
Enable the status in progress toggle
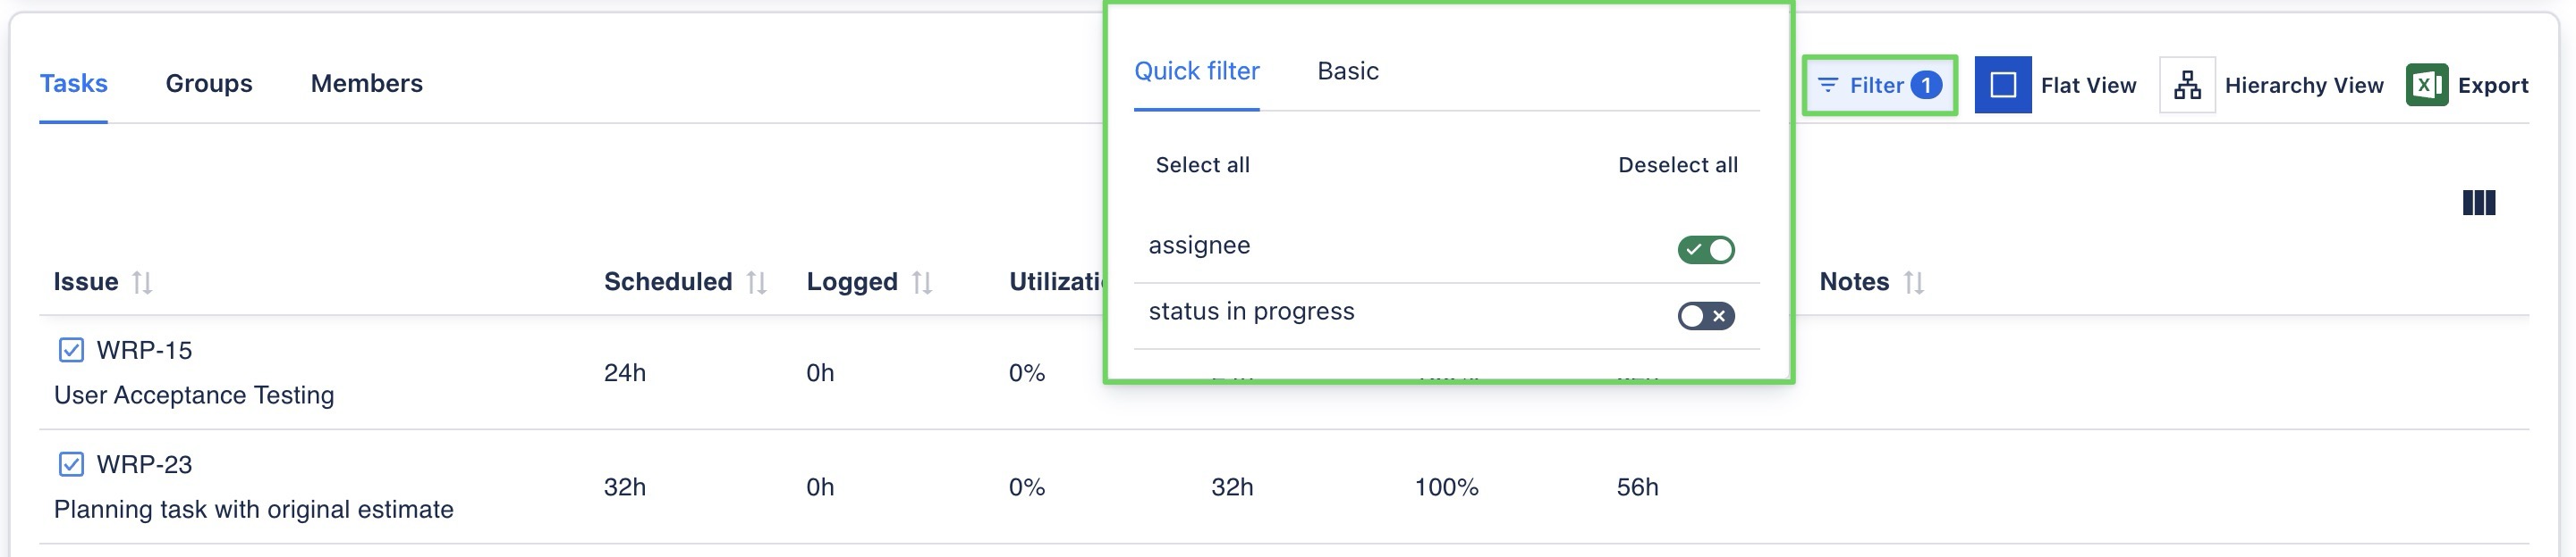[1705, 315]
